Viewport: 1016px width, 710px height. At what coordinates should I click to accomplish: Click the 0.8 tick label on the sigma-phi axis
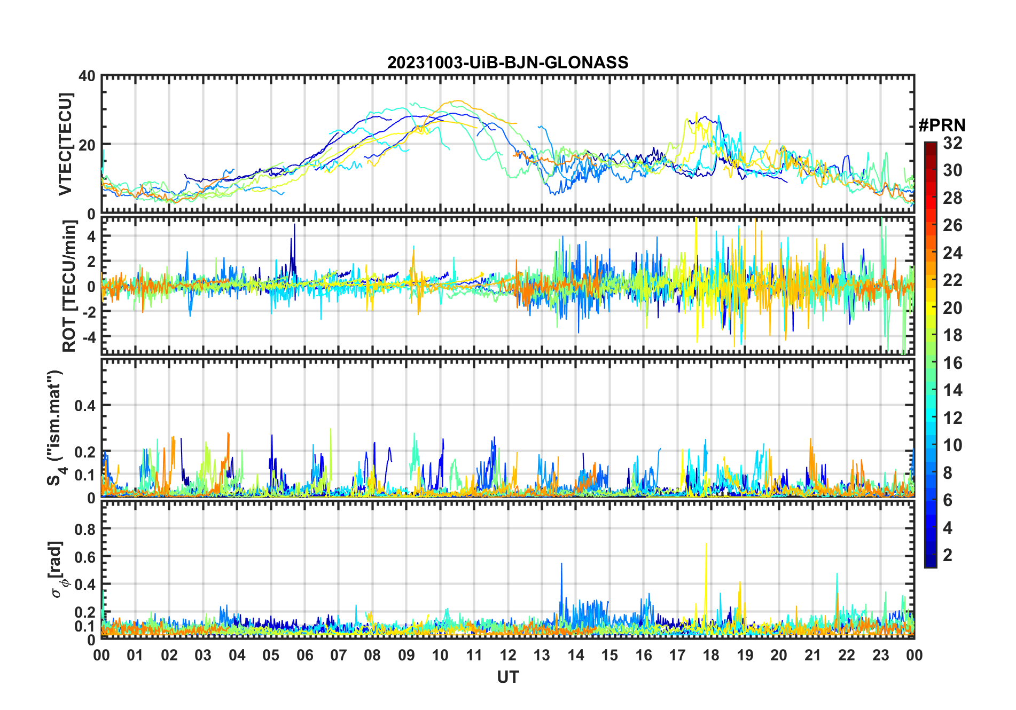click(85, 529)
